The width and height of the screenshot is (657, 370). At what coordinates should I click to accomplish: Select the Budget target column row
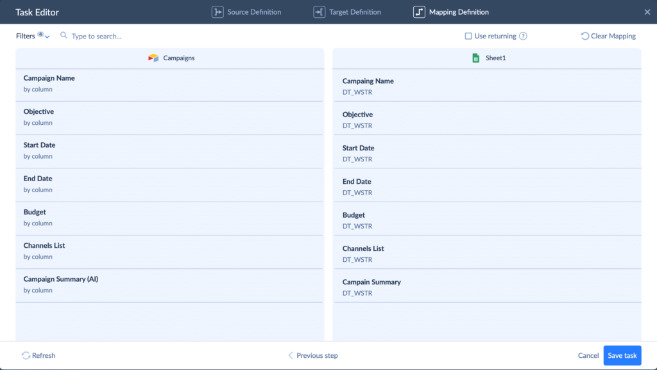click(486, 220)
